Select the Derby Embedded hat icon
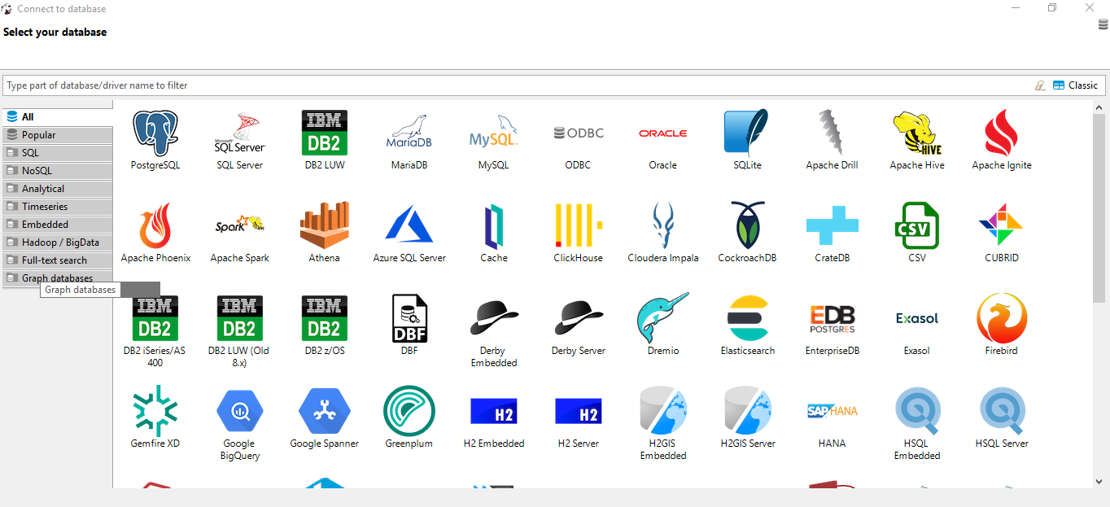1110x507 pixels. (x=494, y=319)
